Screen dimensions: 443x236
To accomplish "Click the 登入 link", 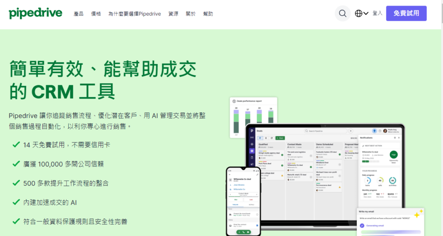I will (377, 13).
